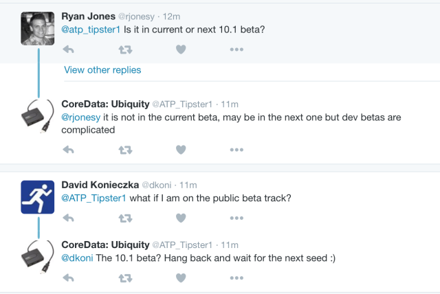Image resolution: width=440 pixels, height=294 pixels.
Task: Open more menu on 'dev betas' tweet
Action: pyautogui.click(x=236, y=150)
